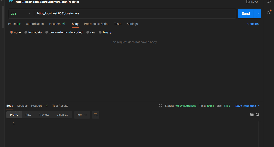Choose the binary body radio button
The image size is (274, 147).
100,32
